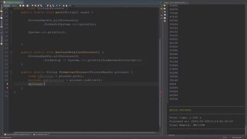Click the red error marker below Optional line
The height and width of the screenshot is (139, 247).
click(7, 88)
